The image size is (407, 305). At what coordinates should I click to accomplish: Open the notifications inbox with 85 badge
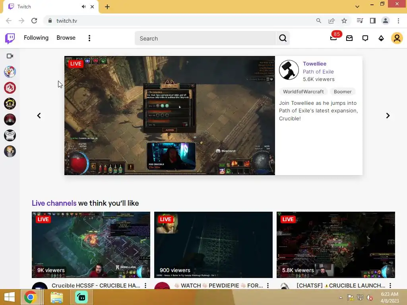tap(334, 38)
